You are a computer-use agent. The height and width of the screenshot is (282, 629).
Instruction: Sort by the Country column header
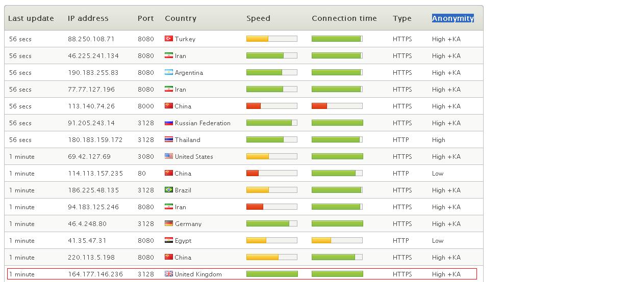point(181,18)
